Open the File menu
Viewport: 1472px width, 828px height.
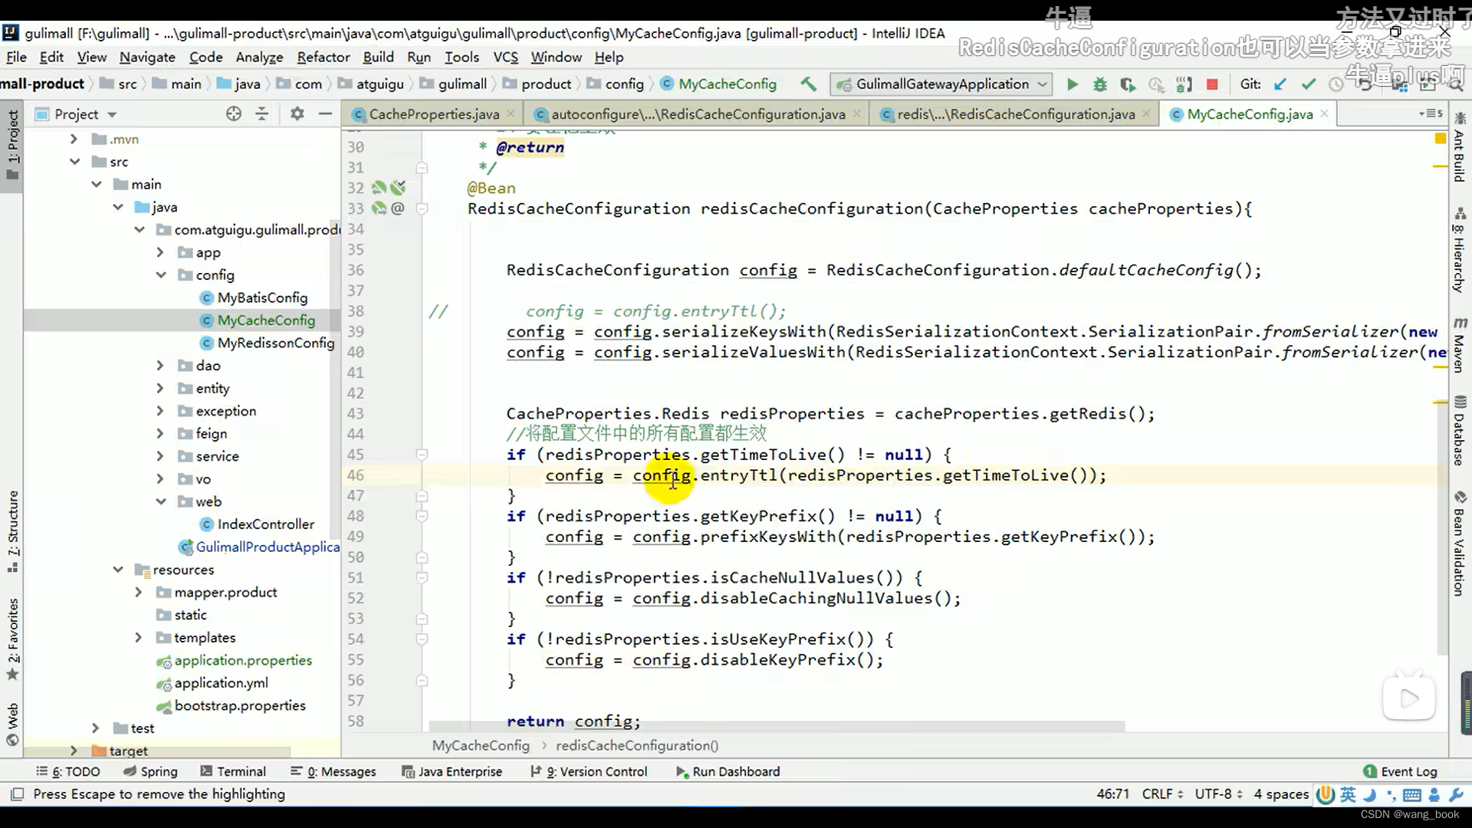pyautogui.click(x=16, y=58)
